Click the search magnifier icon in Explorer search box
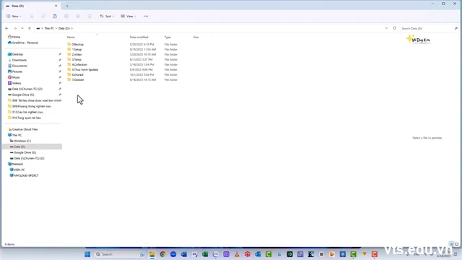The height and width of the screenshot is (260, 462). (x=456, y=28)
